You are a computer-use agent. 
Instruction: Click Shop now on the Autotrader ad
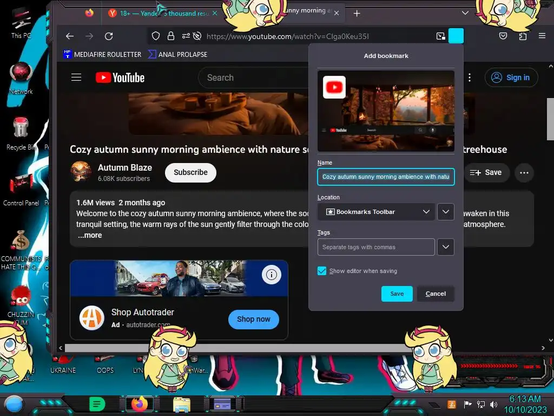pos(253,320)
